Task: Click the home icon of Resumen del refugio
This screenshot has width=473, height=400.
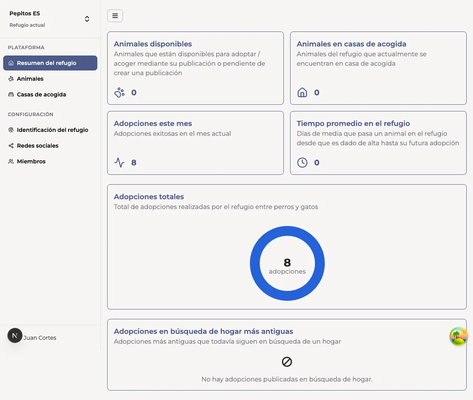Action: (x=11, y=63)
